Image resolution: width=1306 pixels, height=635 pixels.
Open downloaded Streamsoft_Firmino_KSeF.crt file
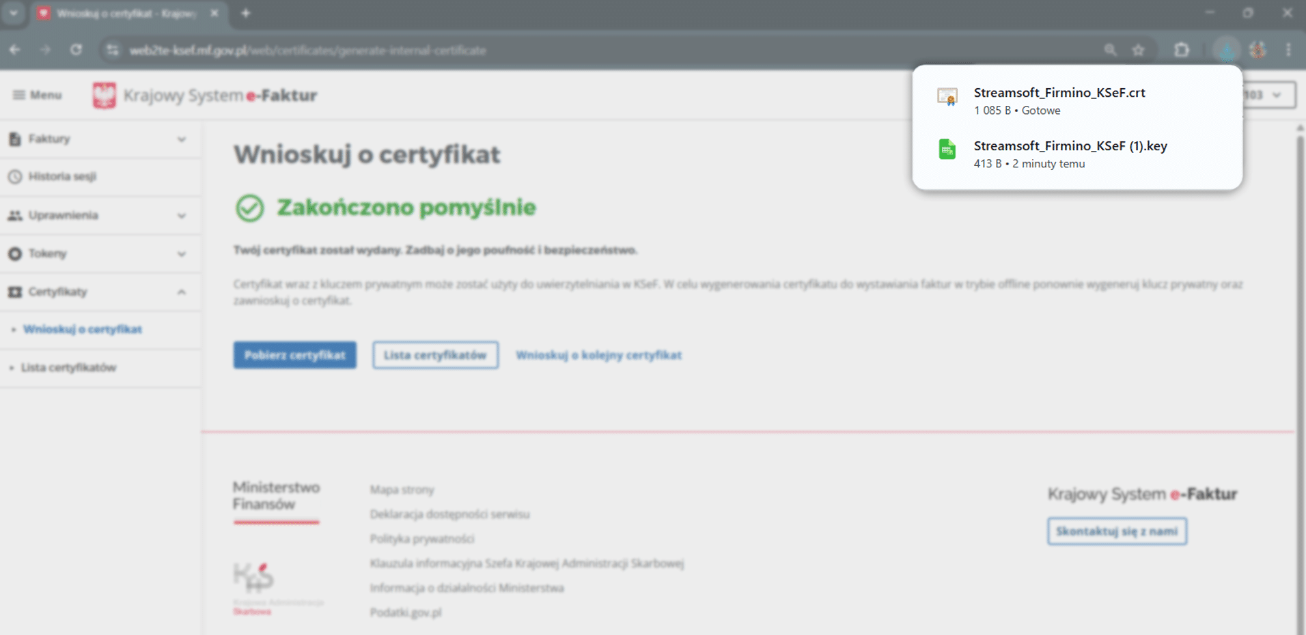pyautogui.click(x=1059, y=100)
